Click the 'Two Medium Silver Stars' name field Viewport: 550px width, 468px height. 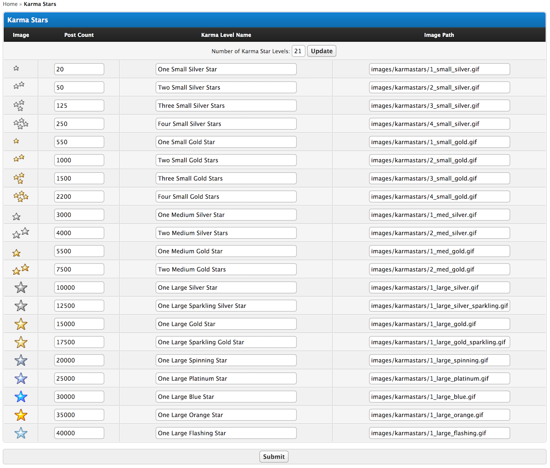(226, 233)
